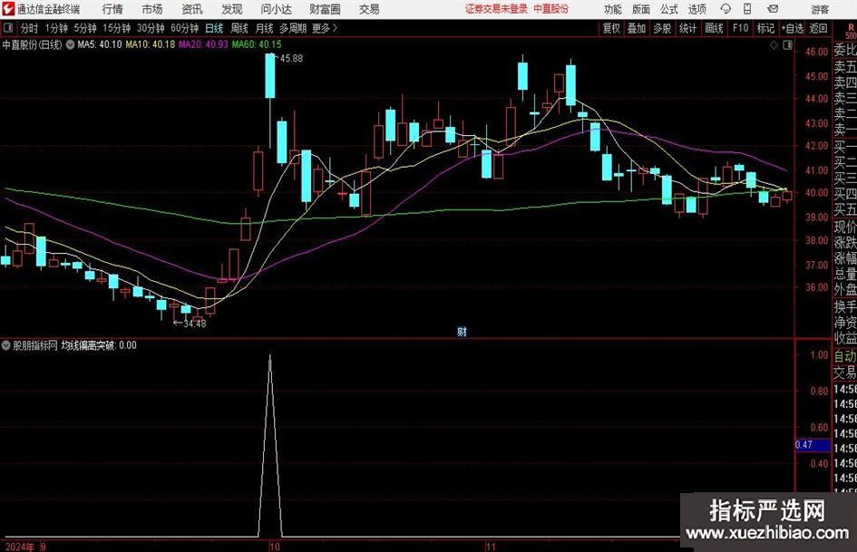857x552 pixels.
Task: Switch to the 15分钟 period tab
Action: pyautogui.click(x=116, y=28)
